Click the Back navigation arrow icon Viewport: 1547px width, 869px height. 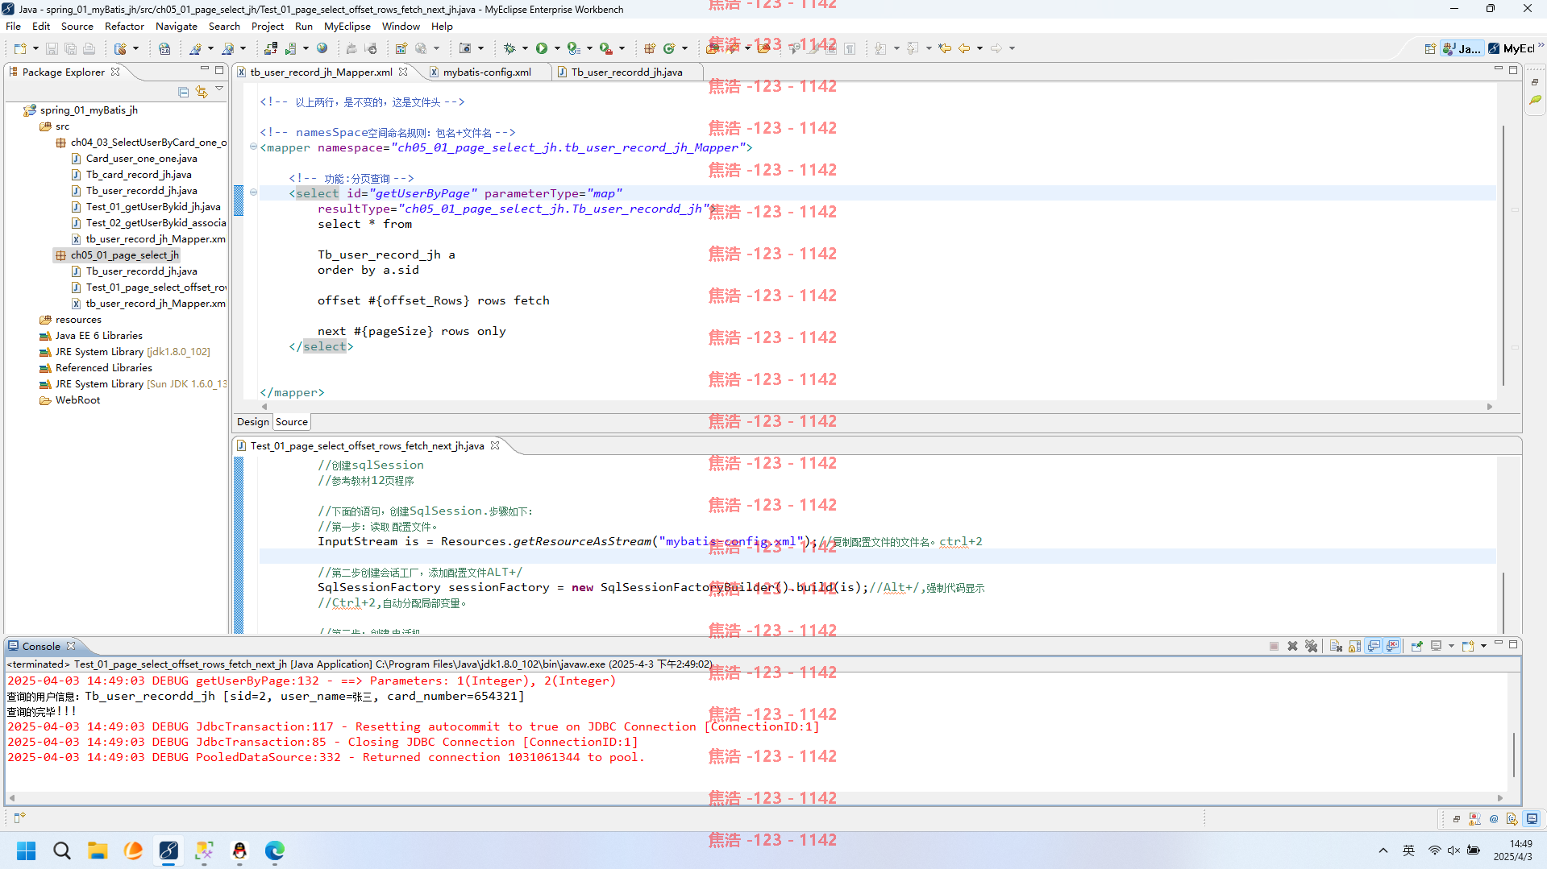tap(964, 48)
